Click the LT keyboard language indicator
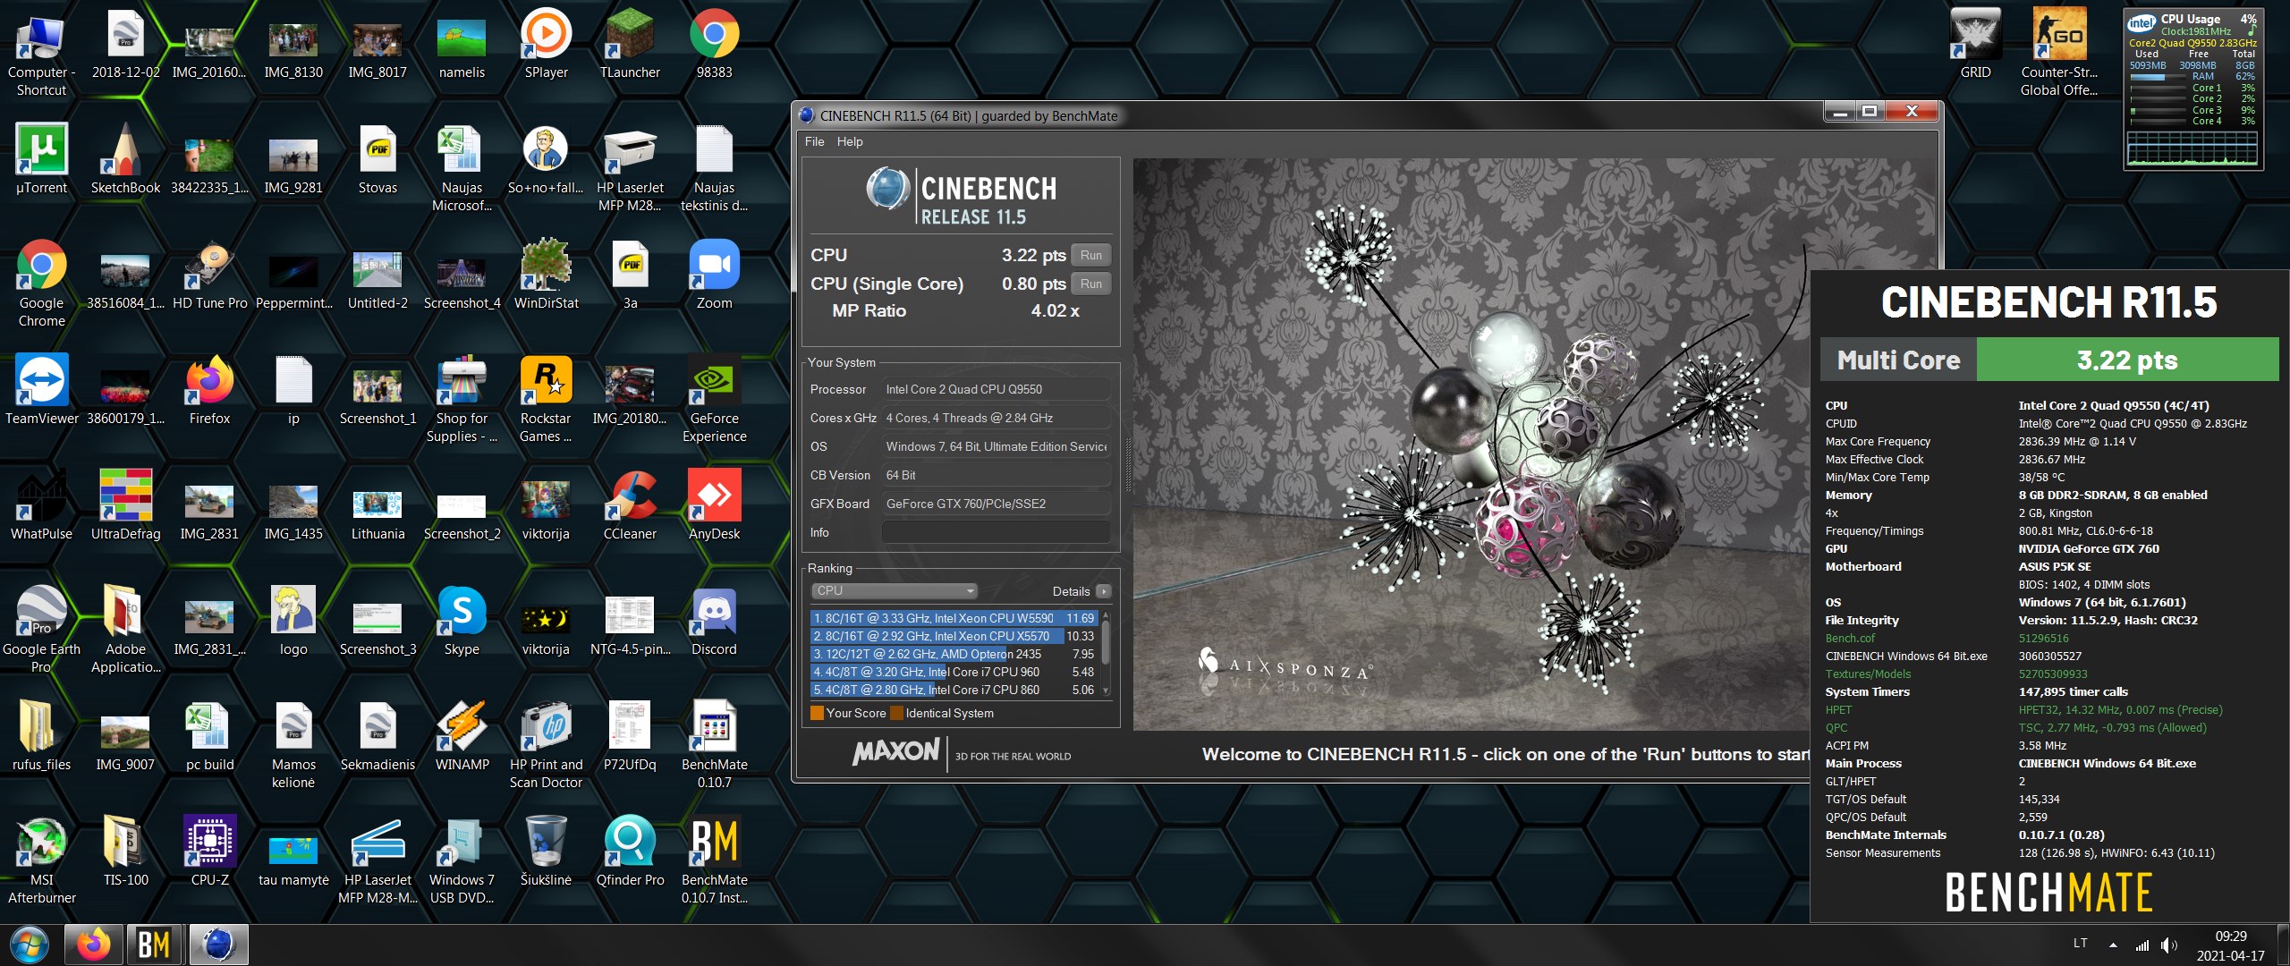2290x966 pixels. click(x=2080, y=944)
